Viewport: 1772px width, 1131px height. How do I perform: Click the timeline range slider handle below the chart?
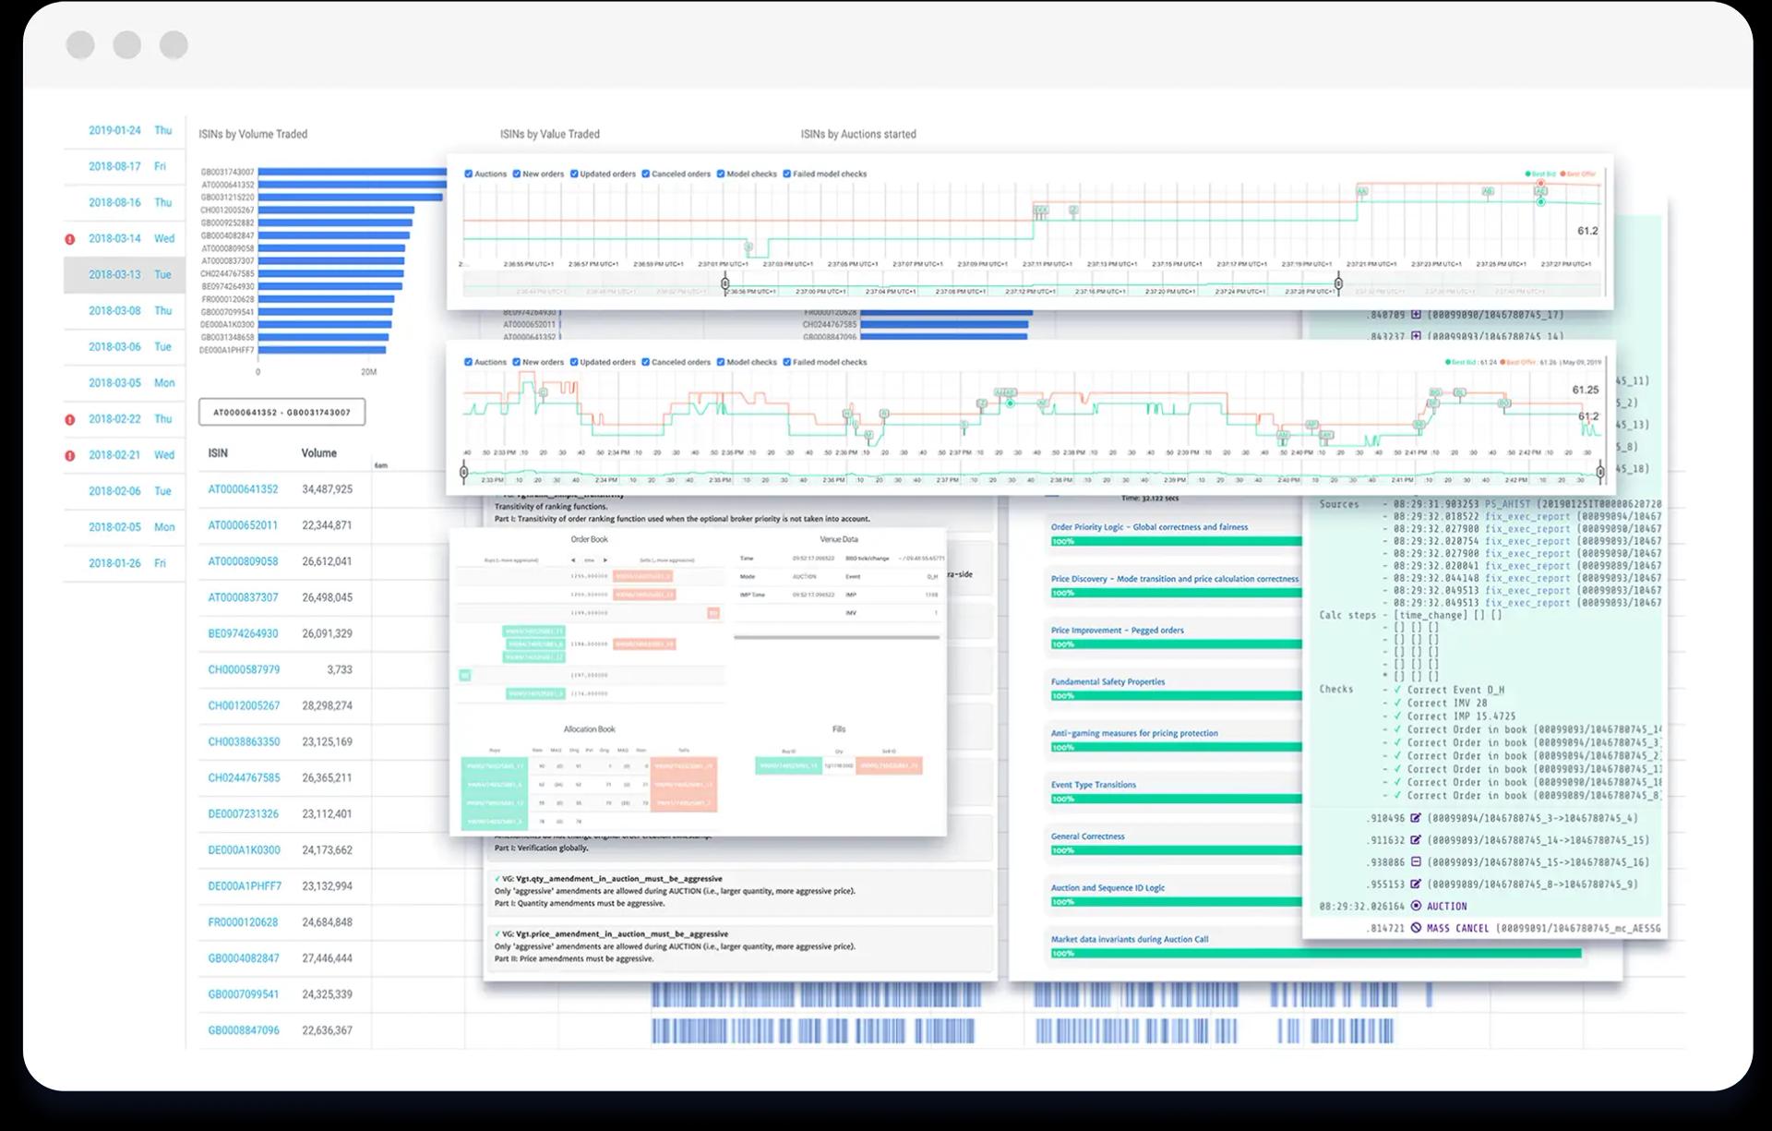(x=725, y=285)
